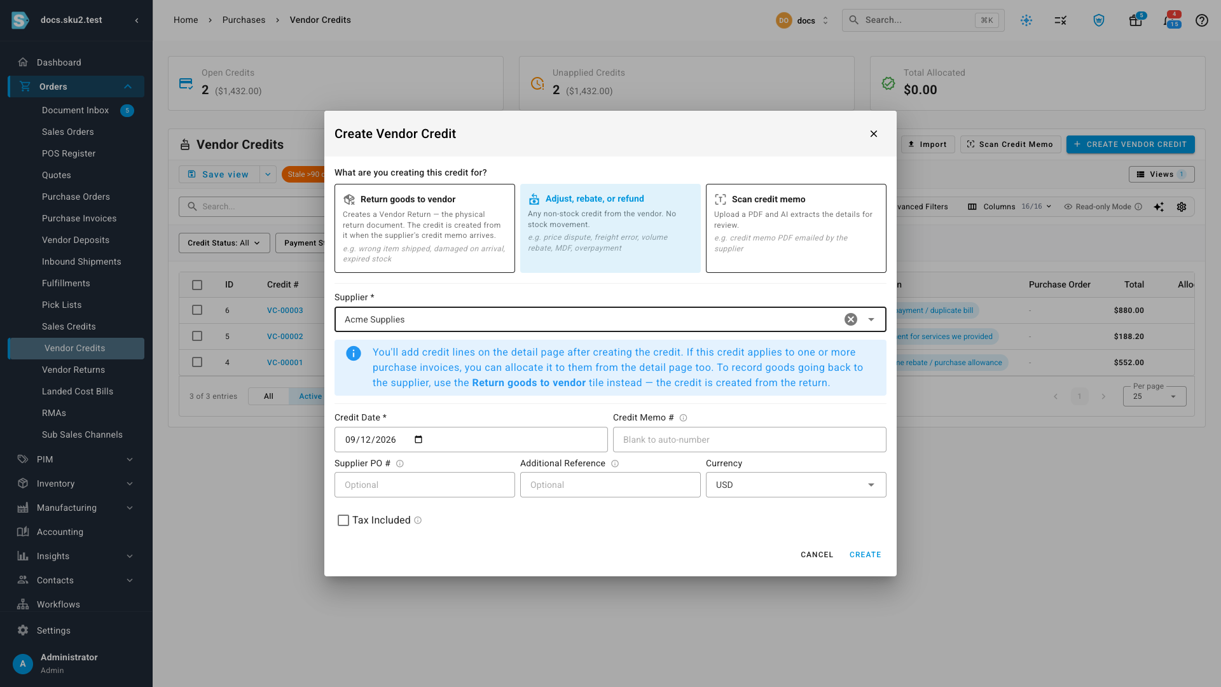The height and width of the screenshot is (687, 1221).
Task: Close the Create Vendor Credit dialog
Action: 873,134
